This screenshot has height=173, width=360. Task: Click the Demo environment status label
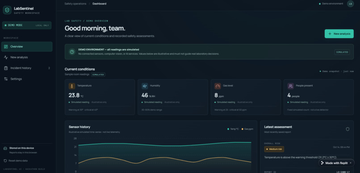pos(331,4)
